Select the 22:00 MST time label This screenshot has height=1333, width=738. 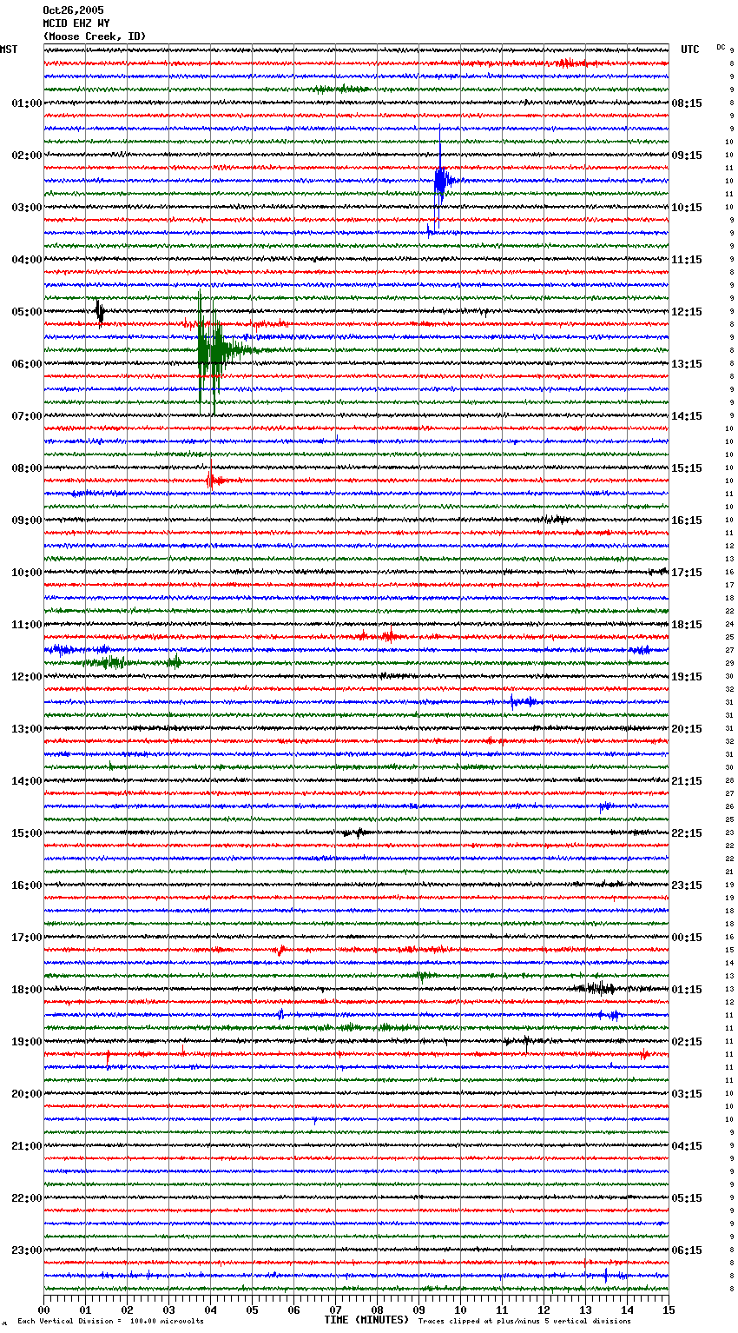(26, 1198)
